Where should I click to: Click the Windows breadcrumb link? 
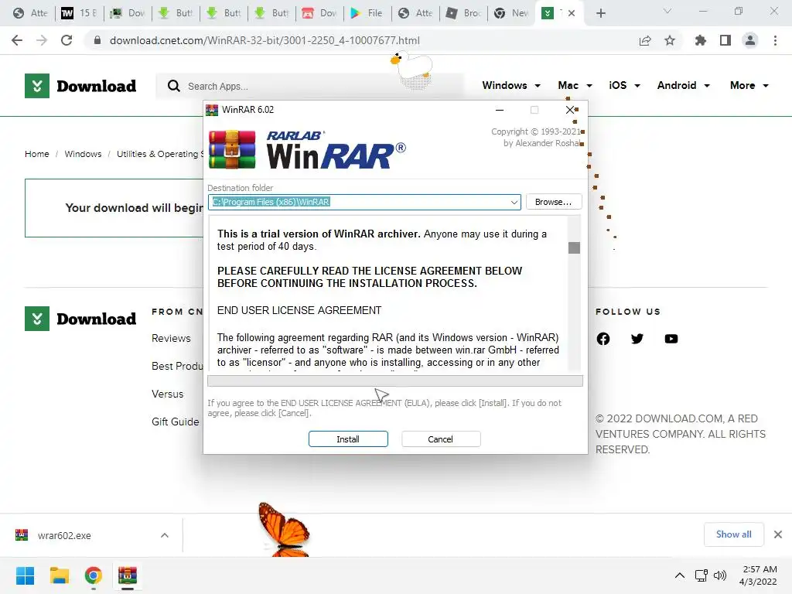click(83, 154)
